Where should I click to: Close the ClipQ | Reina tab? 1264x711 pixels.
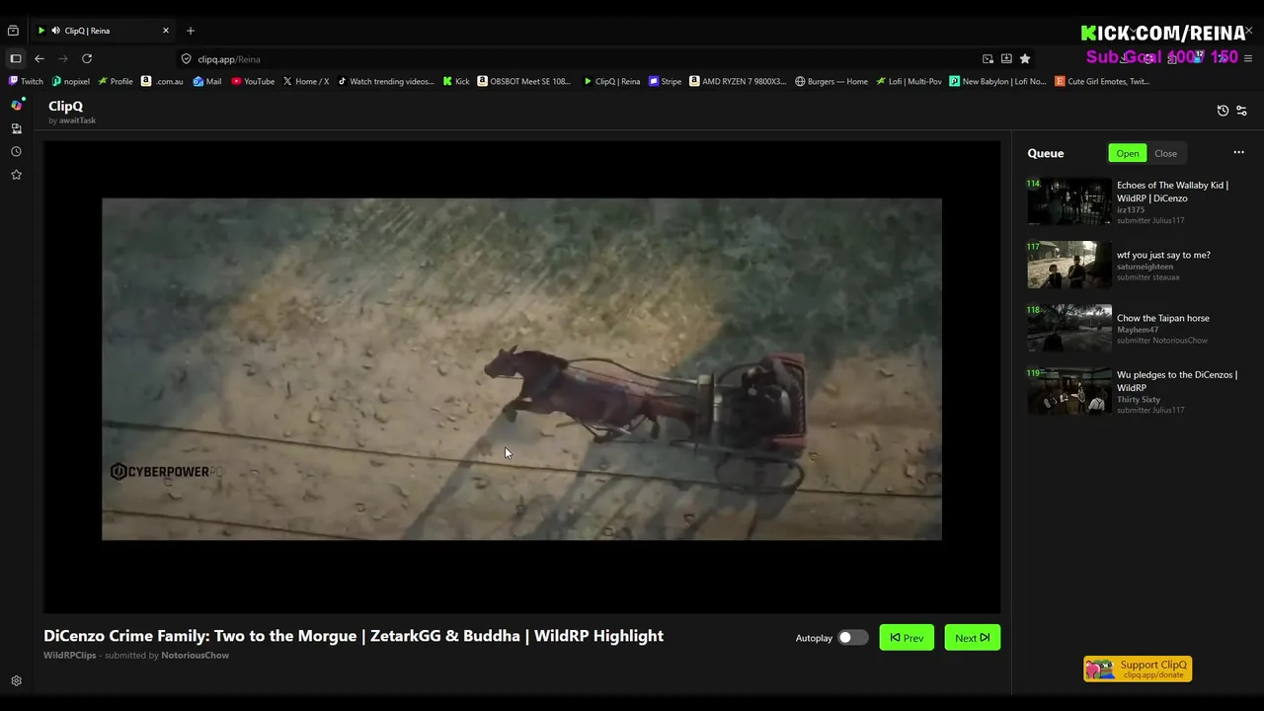166,31
